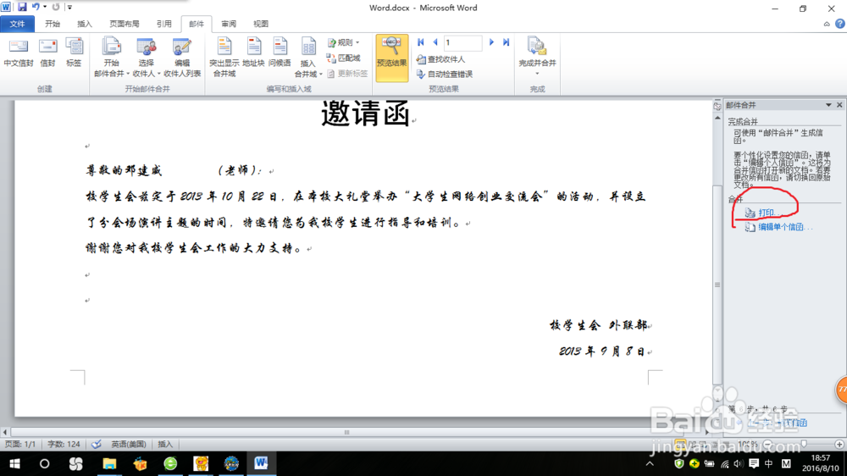The height and width of the screenshot is (476, 847).
Task: Click proofing check icon in status bar
Action: pyautogui.click(x=97, y=444)
